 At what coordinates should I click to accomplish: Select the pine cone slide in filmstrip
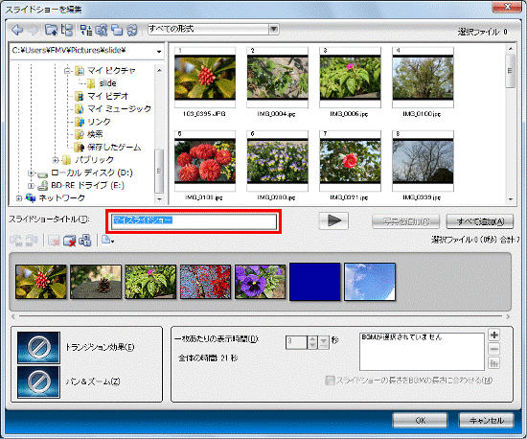point(96,282)
